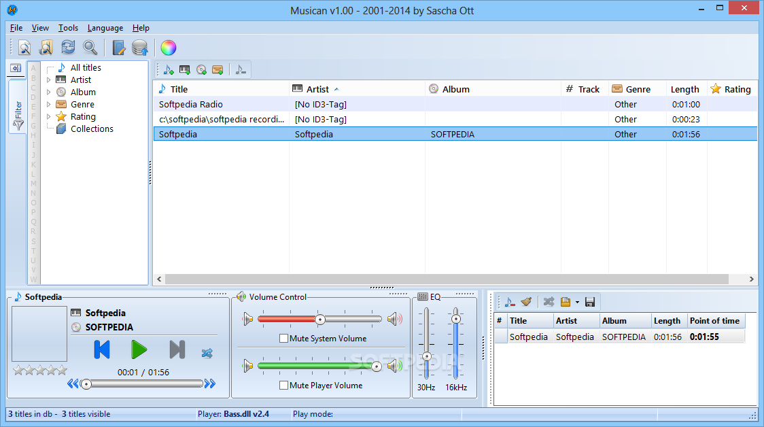The width and height of the screenshot is (764, 427).
Task: Collapse sidebar with the arrow panel icon
Action: (x=16, y=68)
